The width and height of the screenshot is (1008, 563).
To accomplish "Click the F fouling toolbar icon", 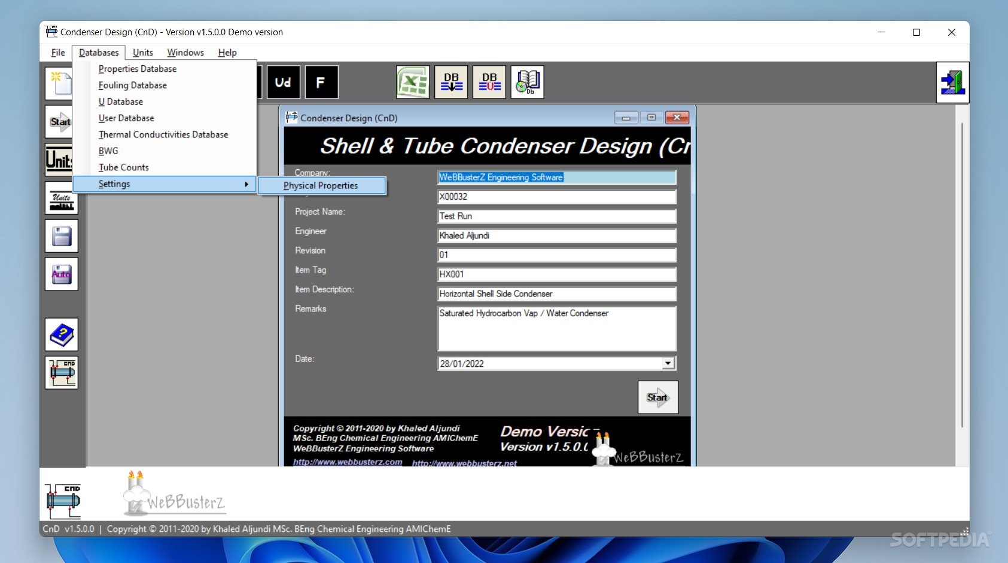I will [x=322, y=82].
